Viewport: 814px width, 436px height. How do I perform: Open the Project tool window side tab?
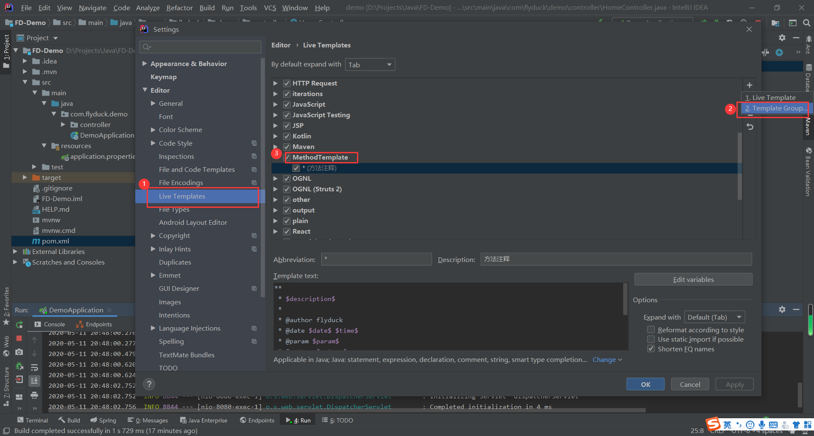point(6,51)
